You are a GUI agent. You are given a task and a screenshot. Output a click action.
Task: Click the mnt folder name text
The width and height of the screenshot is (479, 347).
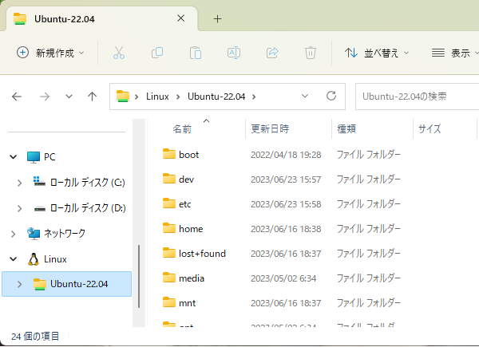[x=188, y=303]
